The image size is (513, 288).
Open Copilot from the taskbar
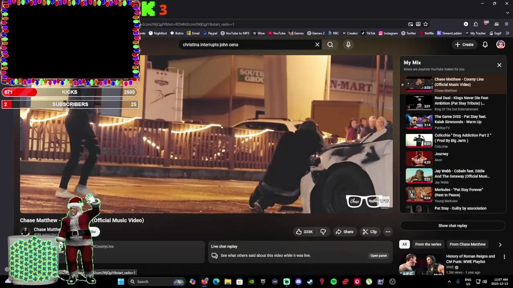193,282
